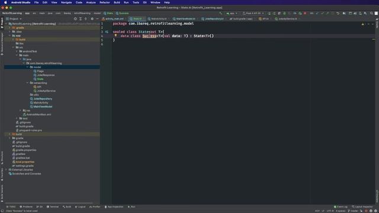The height and width of the screenshot is (213, 379).
Task: Click the sealed class gutter icon
Action: pyautogui.click(x=107, y=32)
